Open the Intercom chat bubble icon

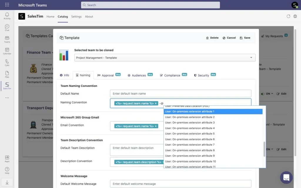[286, 177]
